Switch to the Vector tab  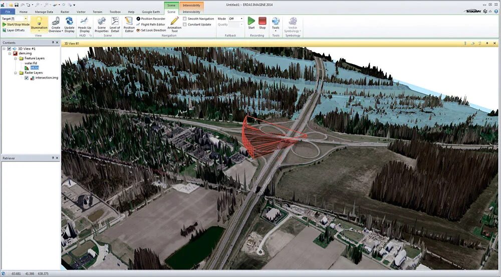pos(81,12)
